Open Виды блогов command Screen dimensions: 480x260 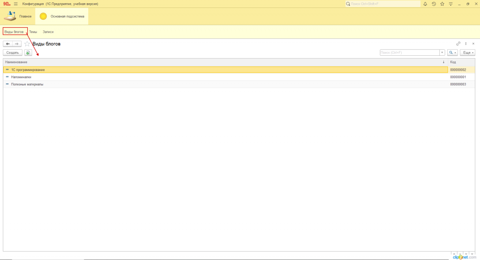[14, 32]
